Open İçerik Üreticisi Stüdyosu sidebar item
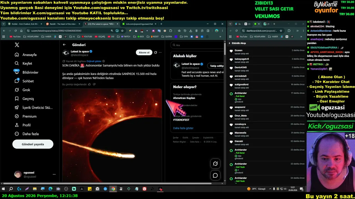 34,108
